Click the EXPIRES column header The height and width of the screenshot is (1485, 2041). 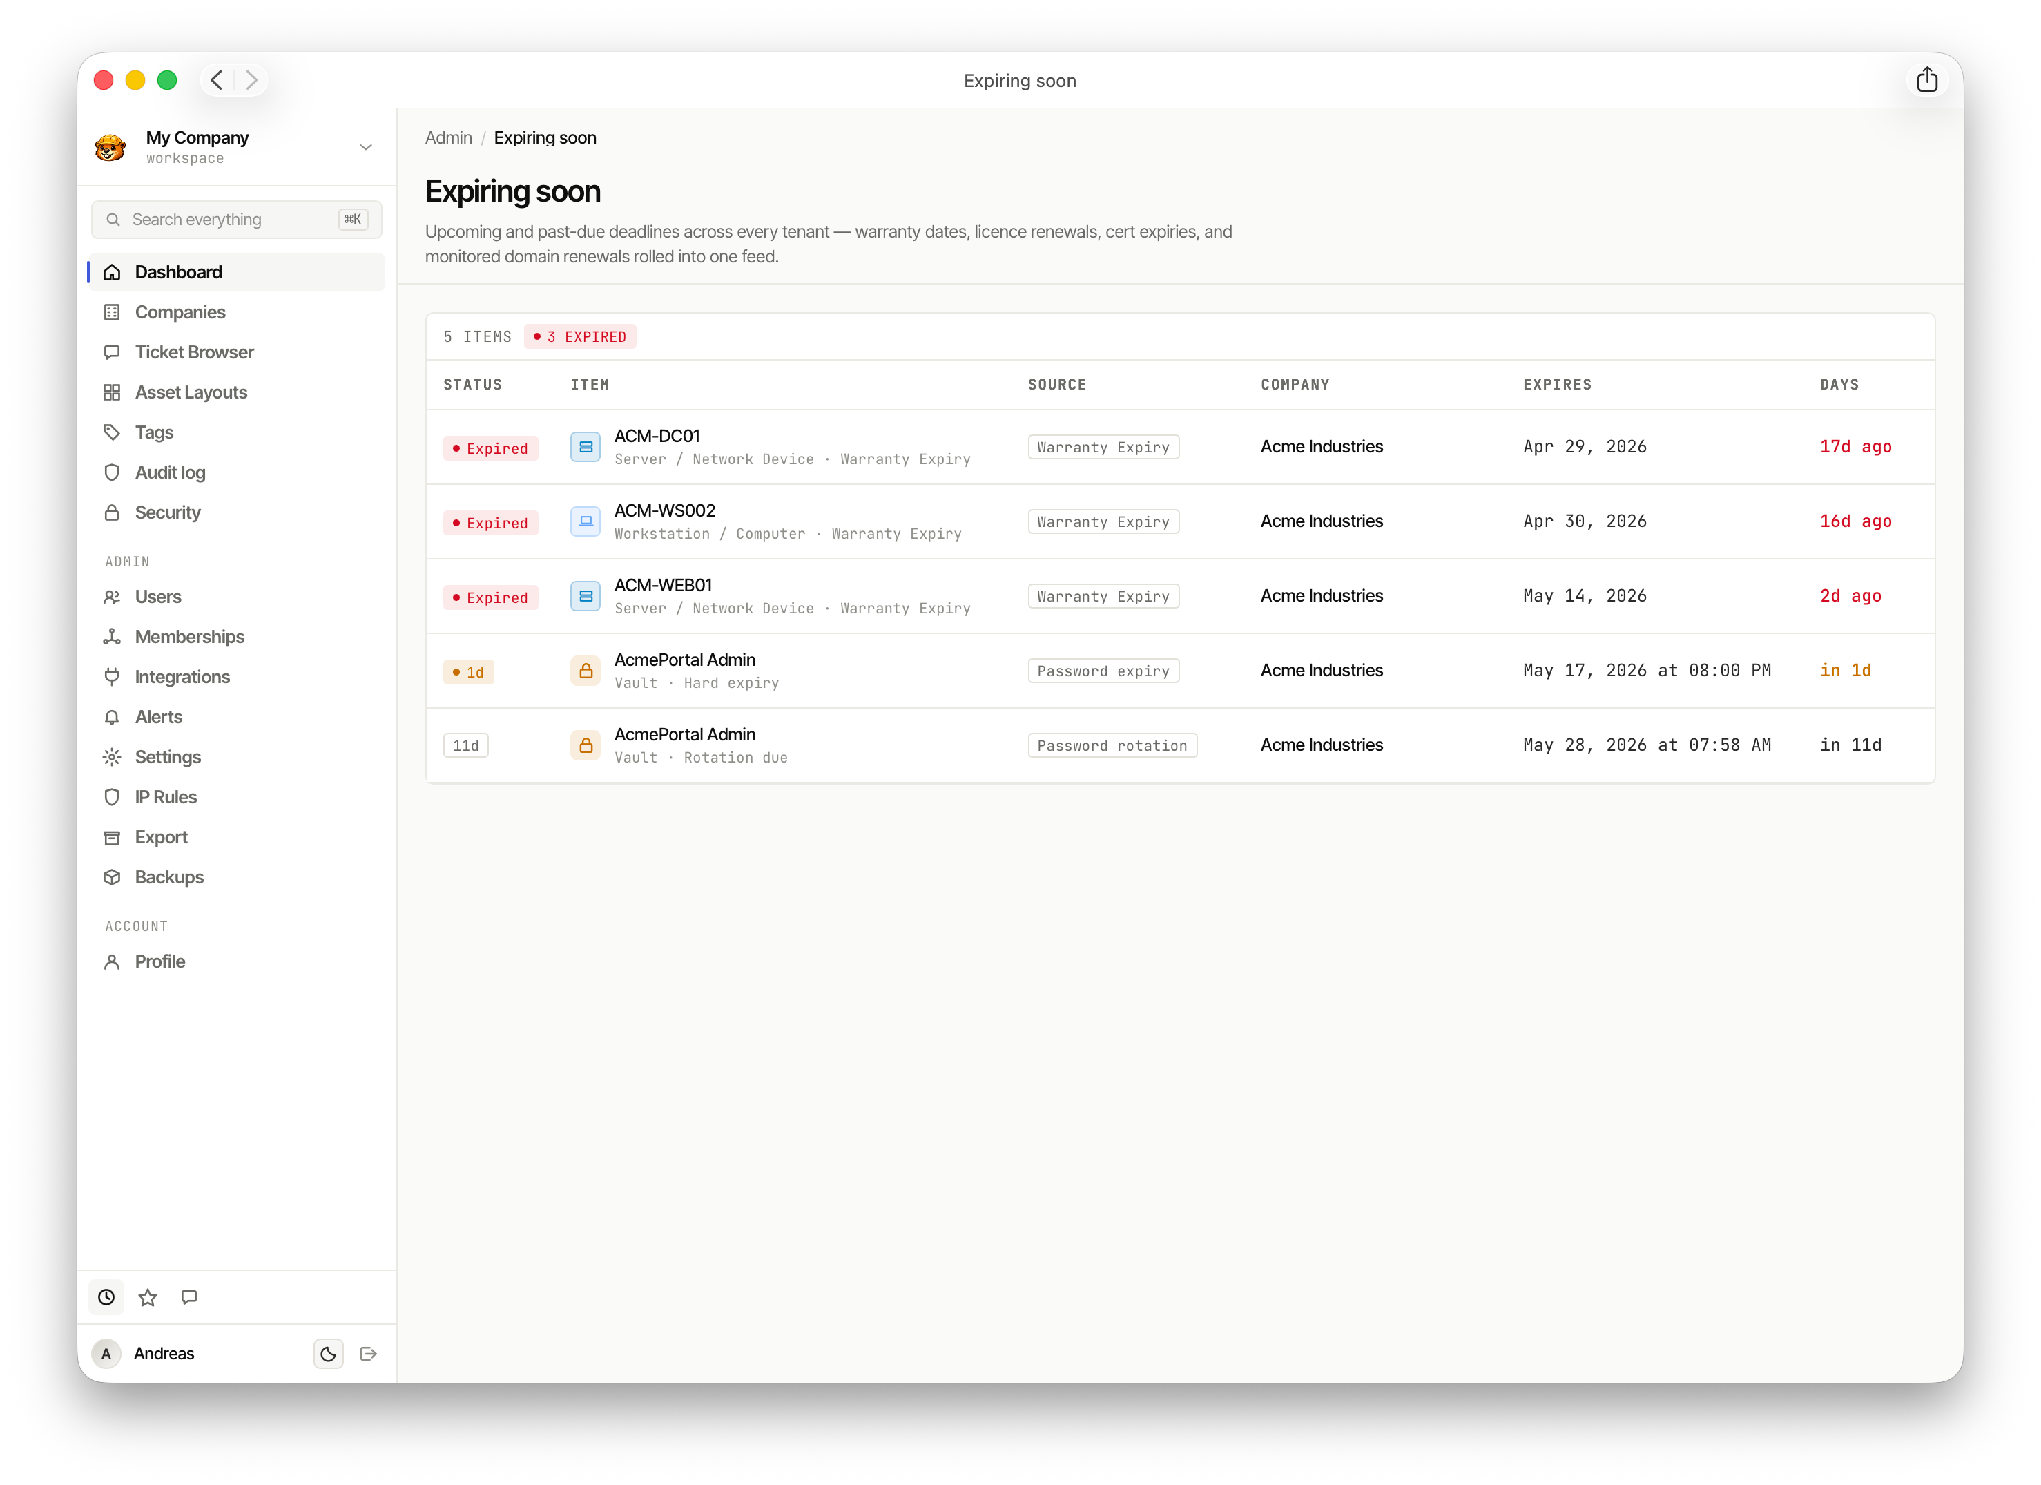(1557, 384)
